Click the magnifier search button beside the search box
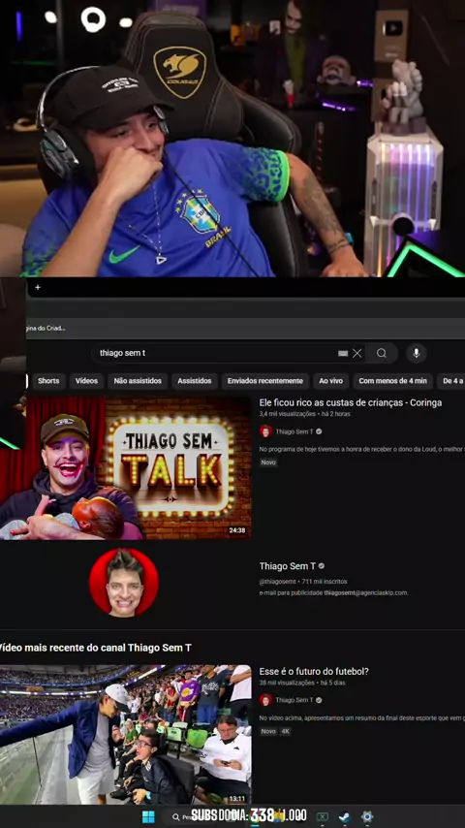This screenshot has height=828, width=465. pos(381,353)
